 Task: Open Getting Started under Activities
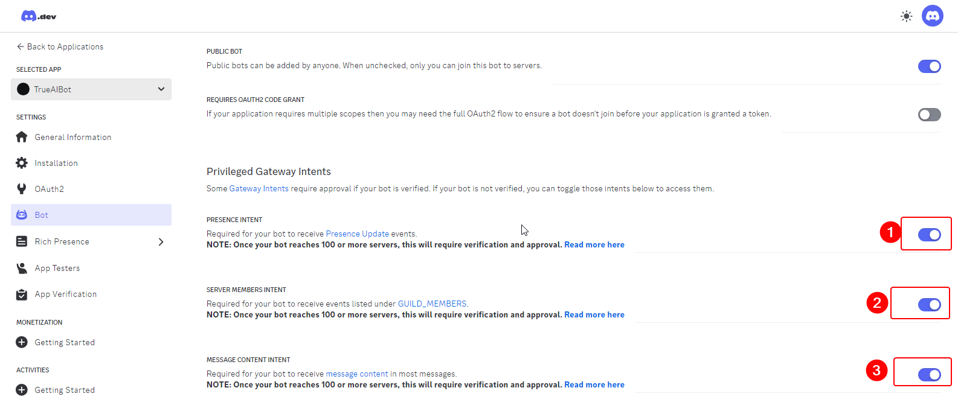coord(91,390)
